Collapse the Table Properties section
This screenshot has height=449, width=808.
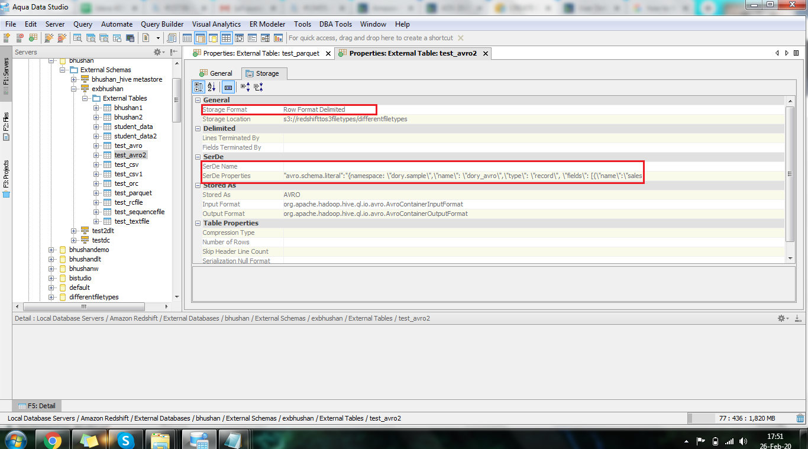pyautogui.click(x=198, y=223)
